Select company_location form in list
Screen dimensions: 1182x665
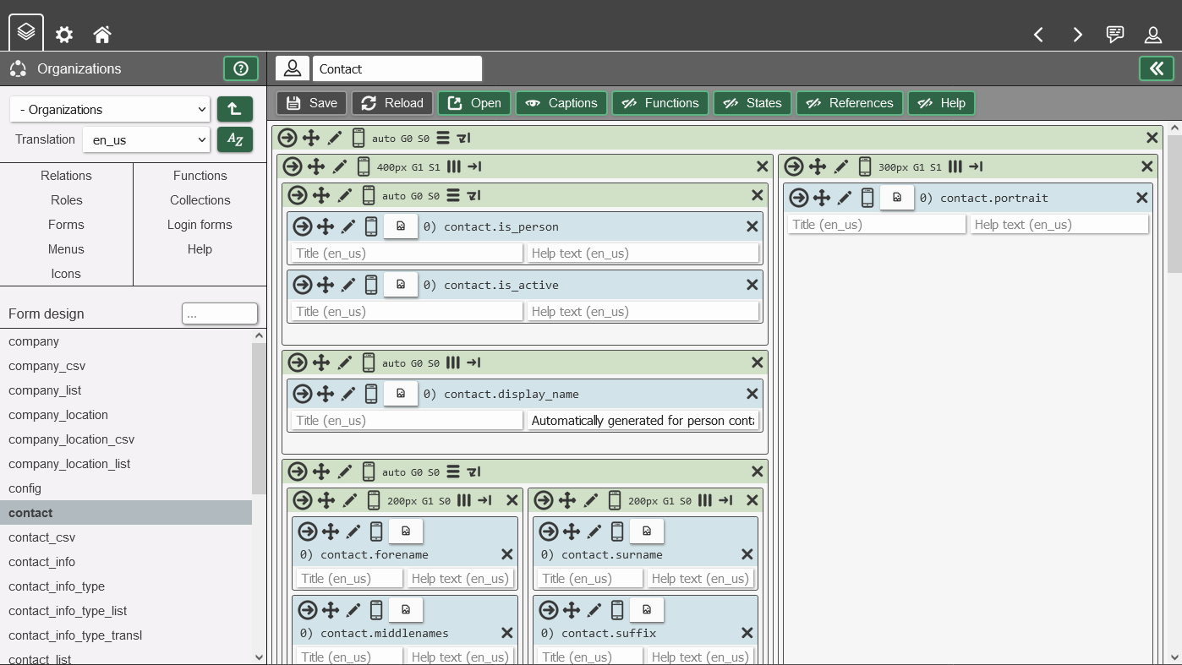pos(126,415)
